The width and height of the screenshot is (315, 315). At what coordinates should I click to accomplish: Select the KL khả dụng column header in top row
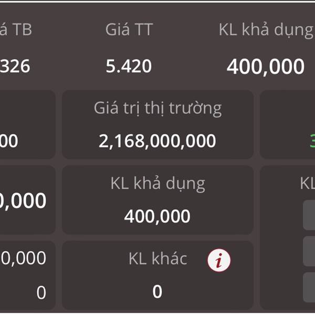267,30
